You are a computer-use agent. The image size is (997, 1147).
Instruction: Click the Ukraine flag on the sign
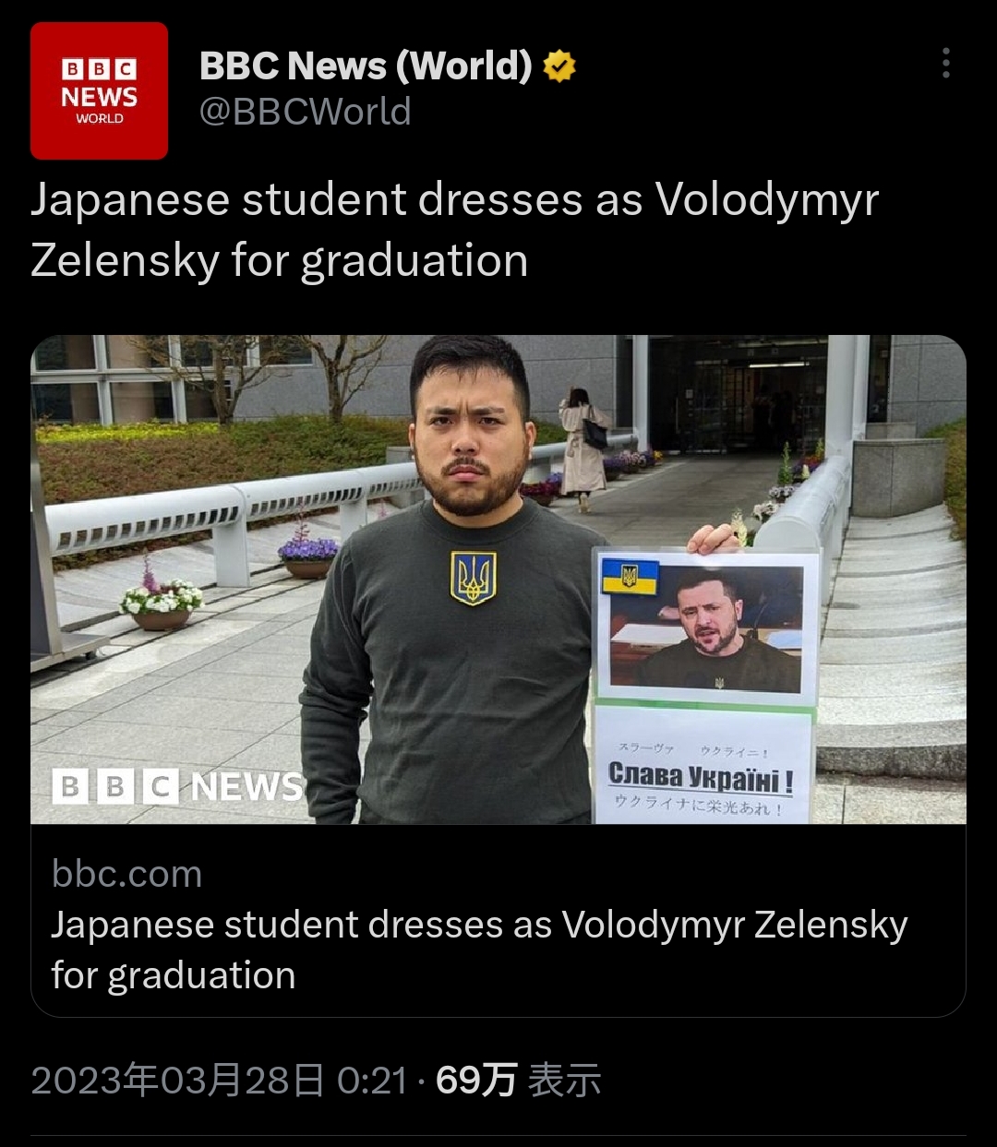click(x=631, y=576)
